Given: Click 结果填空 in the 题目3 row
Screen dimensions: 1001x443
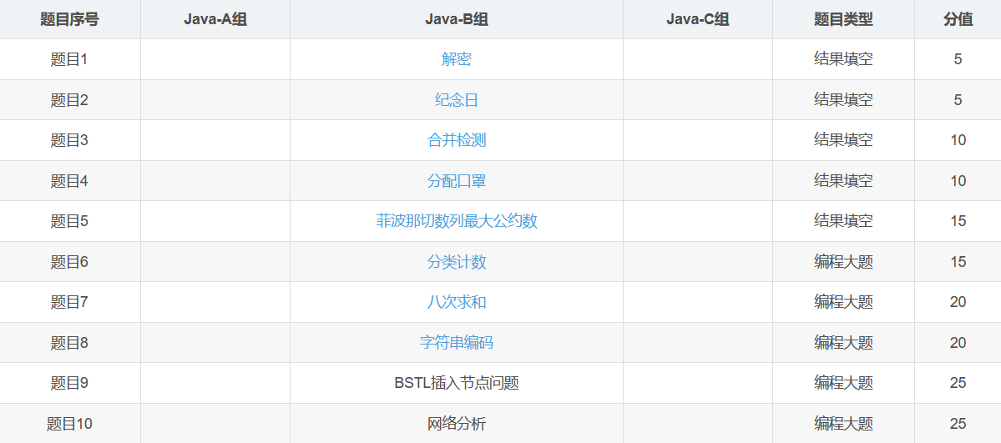Looking at the screenshot, I should [x=843, y=140].
